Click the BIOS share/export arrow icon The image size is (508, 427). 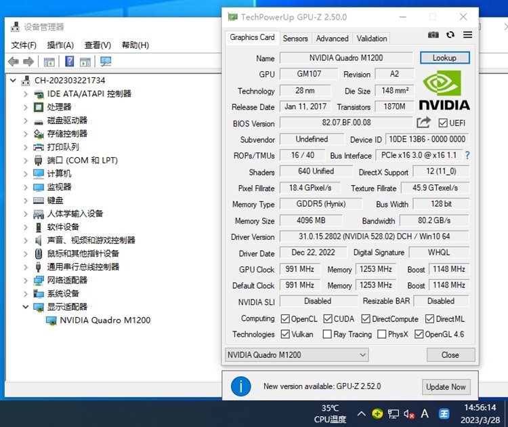click(x=423, y=122)
